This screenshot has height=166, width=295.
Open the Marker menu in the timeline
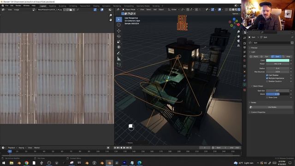37,148
